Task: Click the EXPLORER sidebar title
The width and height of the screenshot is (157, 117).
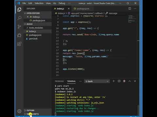Action: [x=31, y=8]
